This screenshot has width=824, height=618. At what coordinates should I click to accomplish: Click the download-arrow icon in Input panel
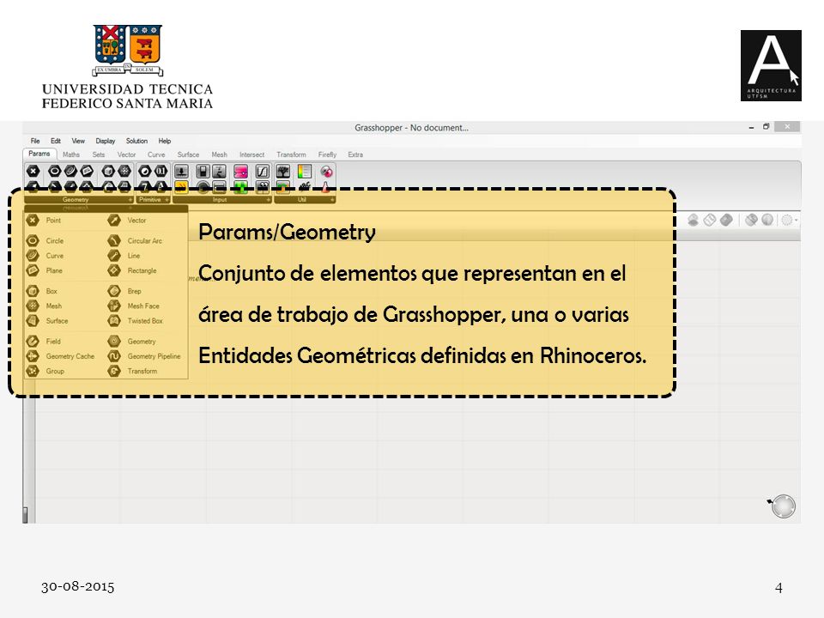click(181, 172)
